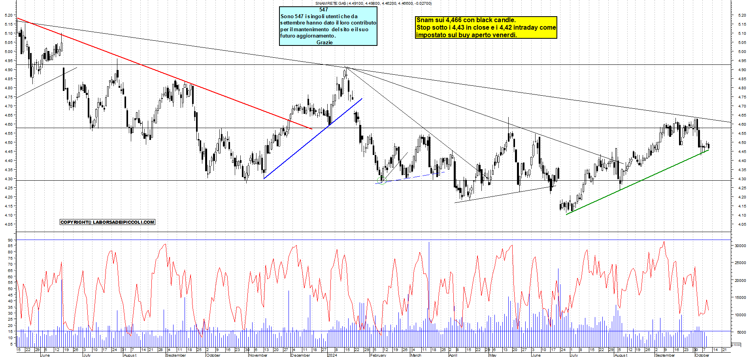Image resolution: width=747 pixels, height=357 pixels.
Task: Click the '2024' year label on time axis
Action: pyautogui.click(x=332, y=355)
